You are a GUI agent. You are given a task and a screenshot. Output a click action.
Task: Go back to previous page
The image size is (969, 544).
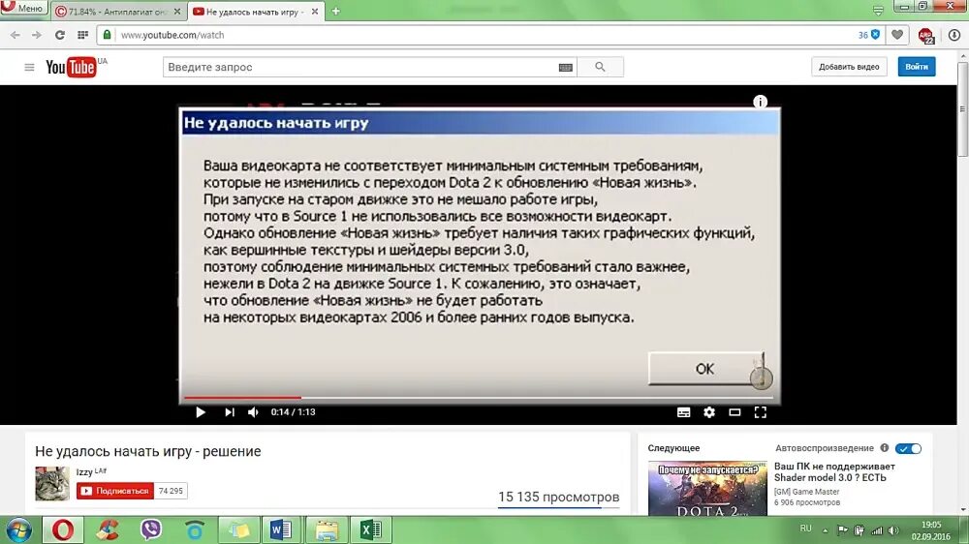(x=16, y=35)
